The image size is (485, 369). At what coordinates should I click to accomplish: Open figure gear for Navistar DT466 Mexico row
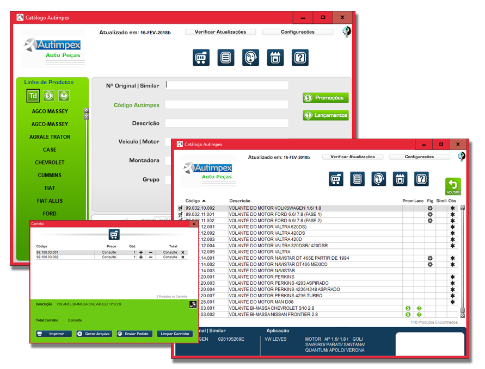tap(430, 265)
